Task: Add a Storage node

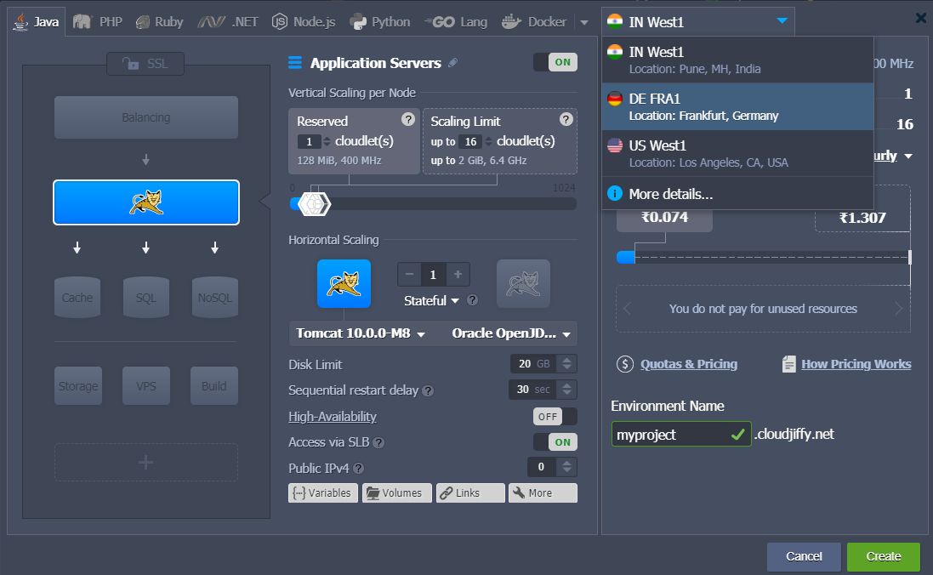Action: [x=78, y=385]
